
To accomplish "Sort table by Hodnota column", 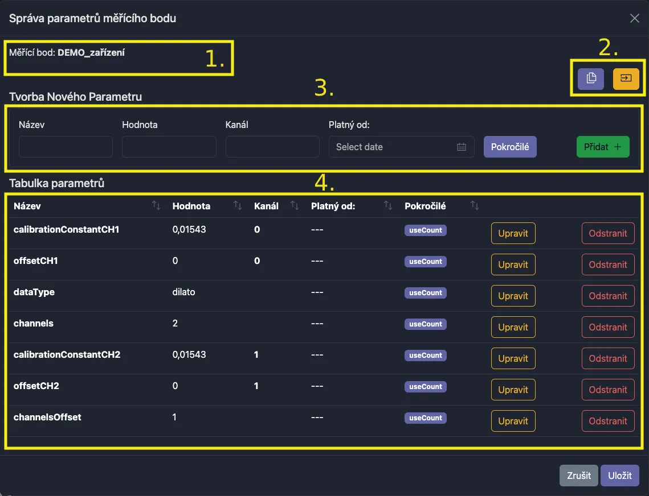I will (x=238, y=206).
